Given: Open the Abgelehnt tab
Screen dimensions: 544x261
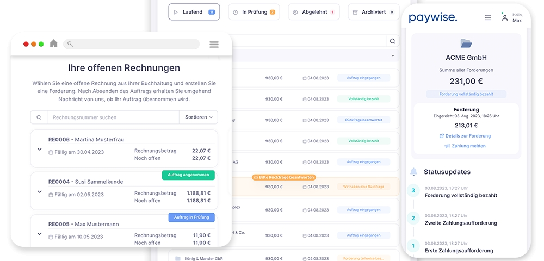Looking at the screenshot, I should click(313, 12).
